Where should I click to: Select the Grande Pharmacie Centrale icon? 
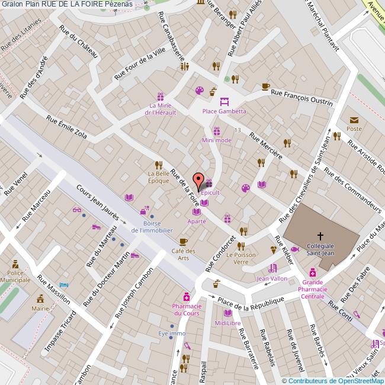coord(312,273)
